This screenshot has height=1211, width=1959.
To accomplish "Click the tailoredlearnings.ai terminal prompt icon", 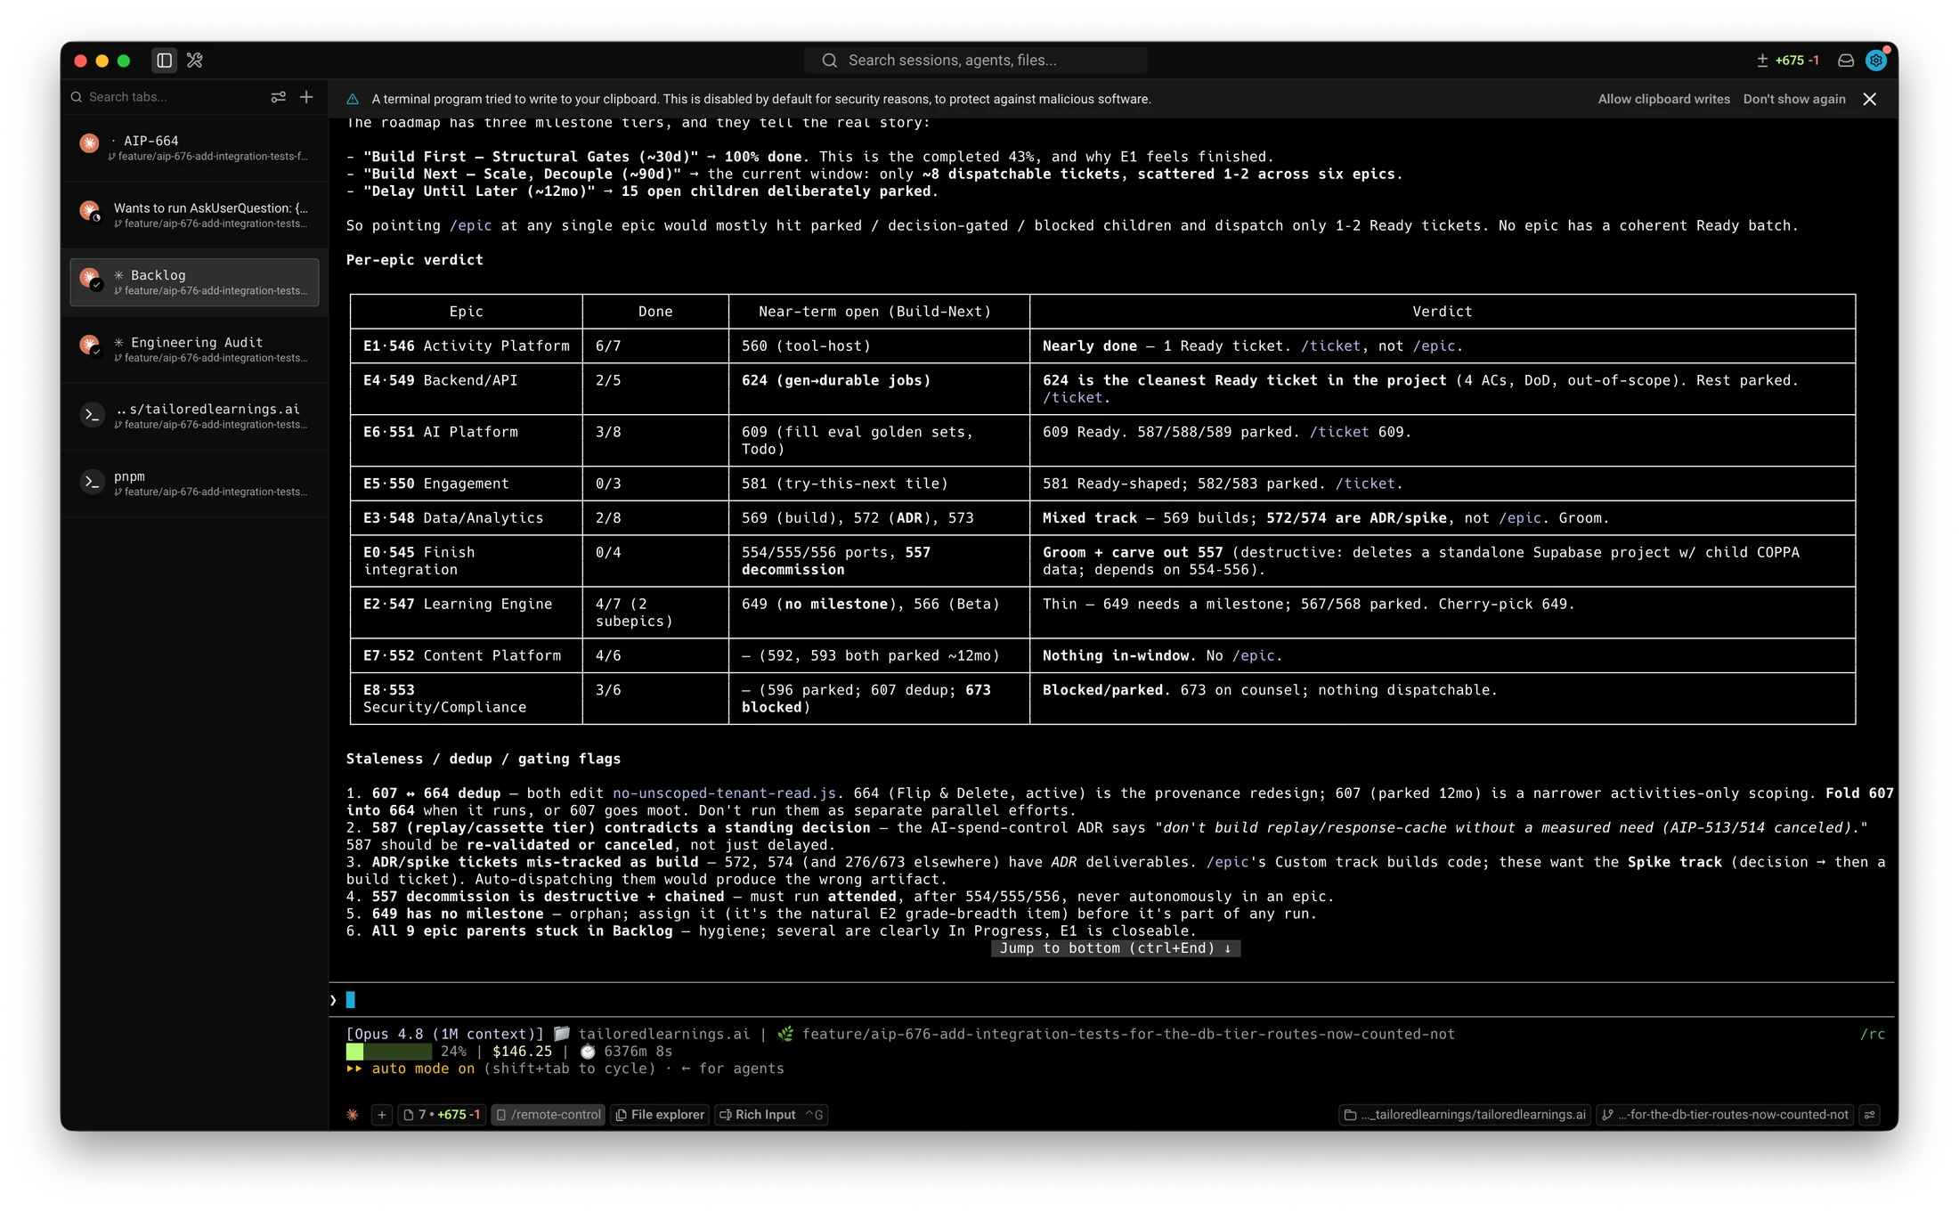I will (92, 415).
